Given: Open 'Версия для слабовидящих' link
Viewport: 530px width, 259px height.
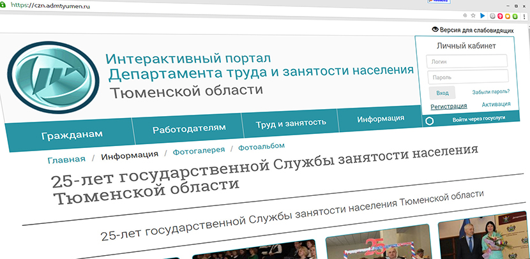Looking at the screenshot, I should tap(476, 30).
